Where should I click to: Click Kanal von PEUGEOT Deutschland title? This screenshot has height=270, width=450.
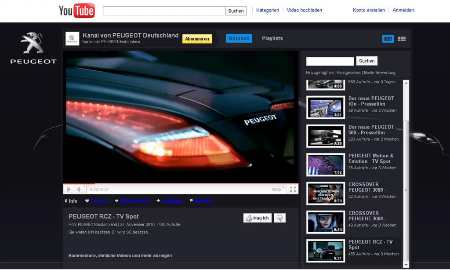click(130, 36)
